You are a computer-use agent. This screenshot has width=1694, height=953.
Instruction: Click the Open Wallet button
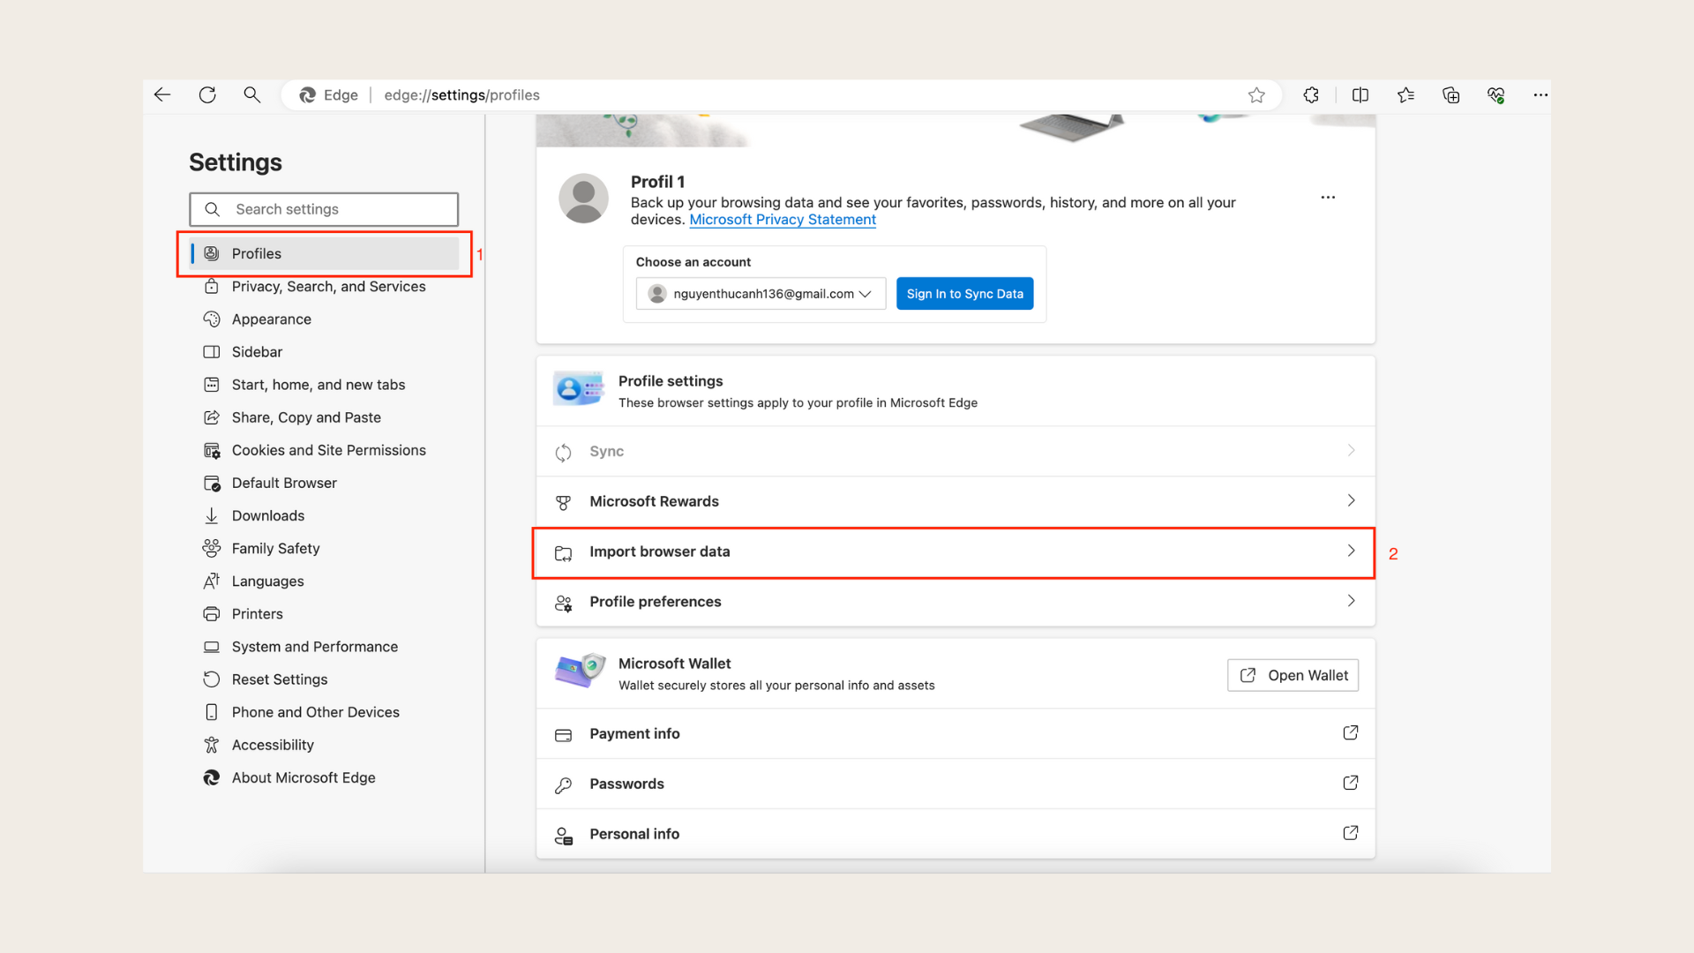1293,676
